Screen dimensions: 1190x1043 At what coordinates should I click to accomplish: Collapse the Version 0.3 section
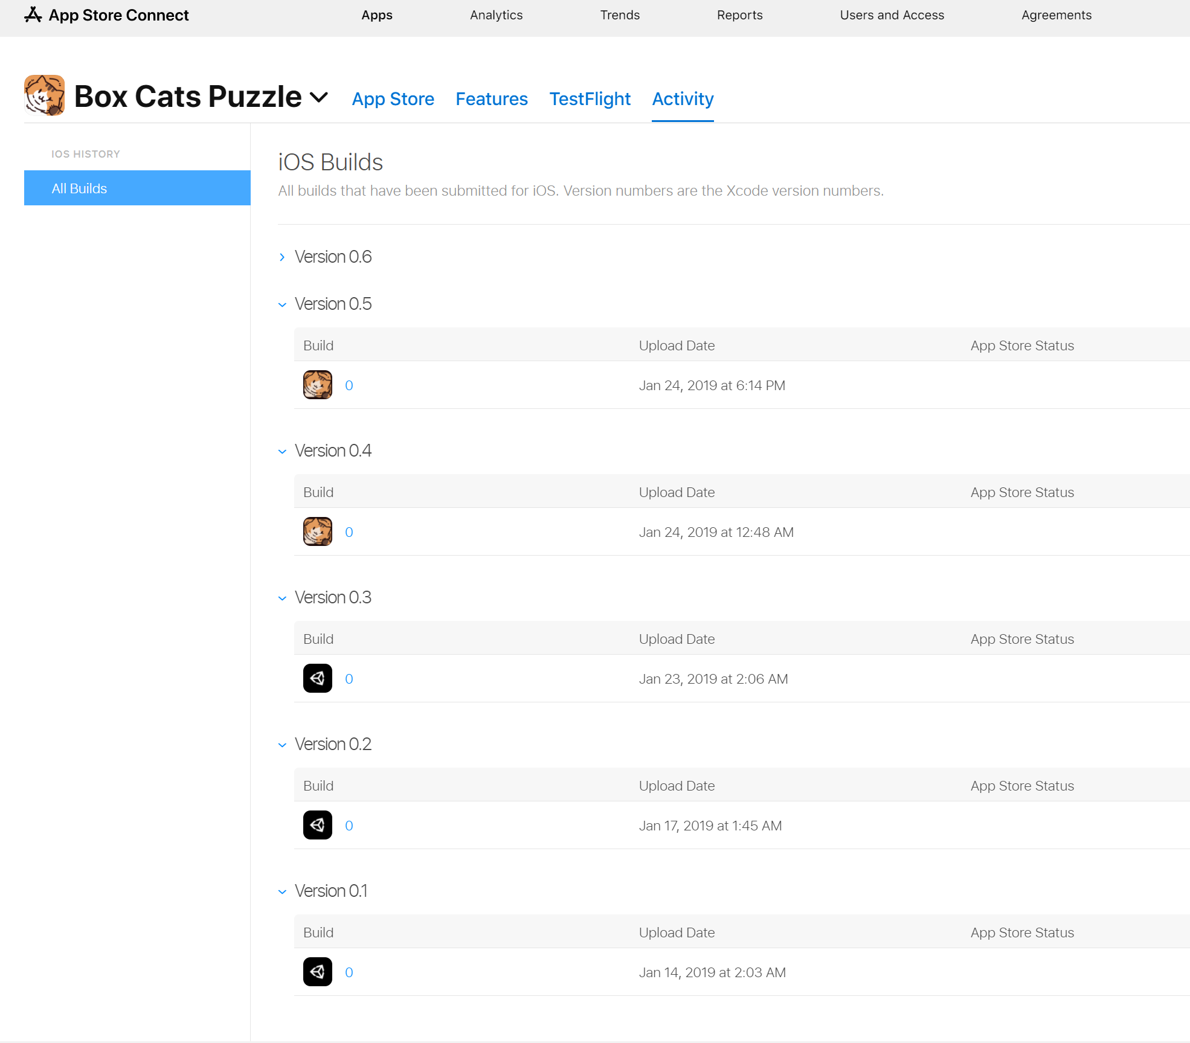click(x=282, y=598)
